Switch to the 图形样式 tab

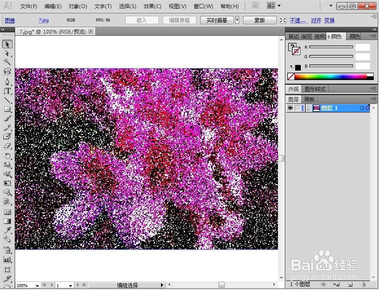click(x=315, y=89)
